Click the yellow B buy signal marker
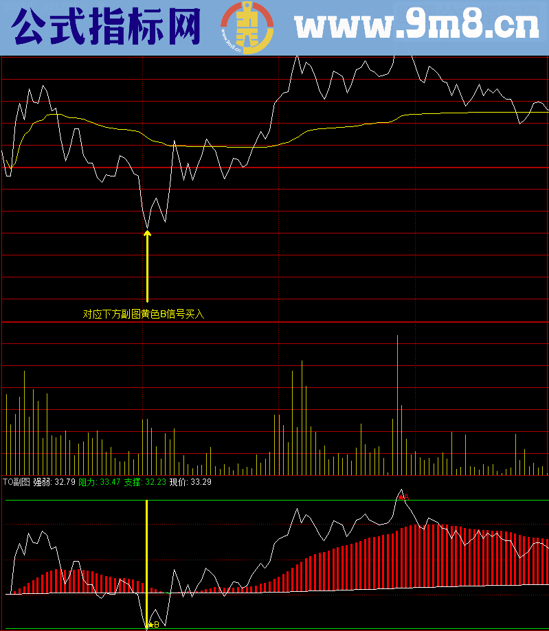 [x=155, y=625]
